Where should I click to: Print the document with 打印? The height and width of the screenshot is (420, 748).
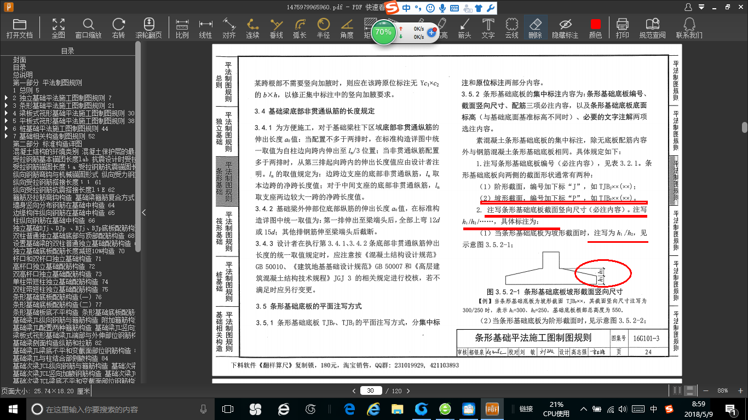(622, 28)
